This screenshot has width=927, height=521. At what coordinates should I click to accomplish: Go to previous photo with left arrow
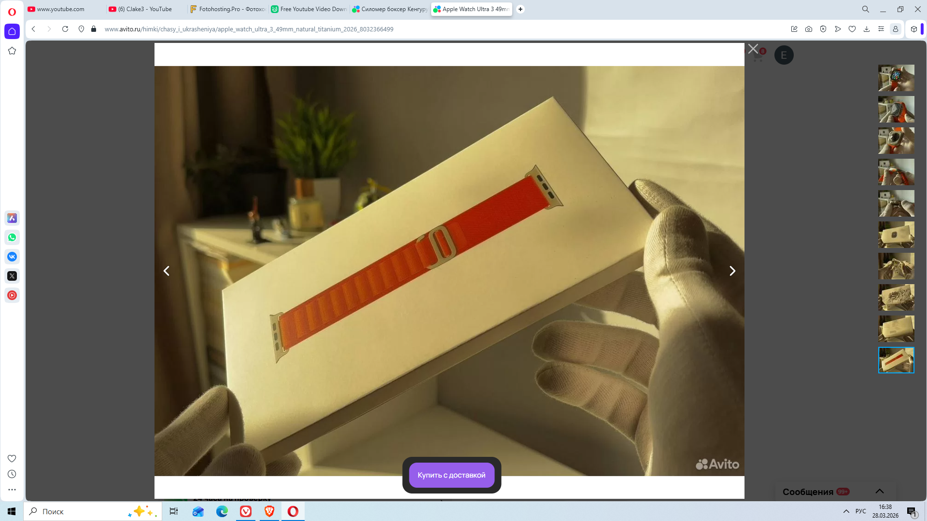coord(167,271)
